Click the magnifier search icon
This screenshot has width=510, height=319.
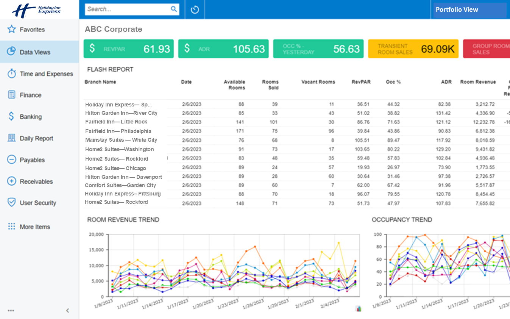coord(174,9)
